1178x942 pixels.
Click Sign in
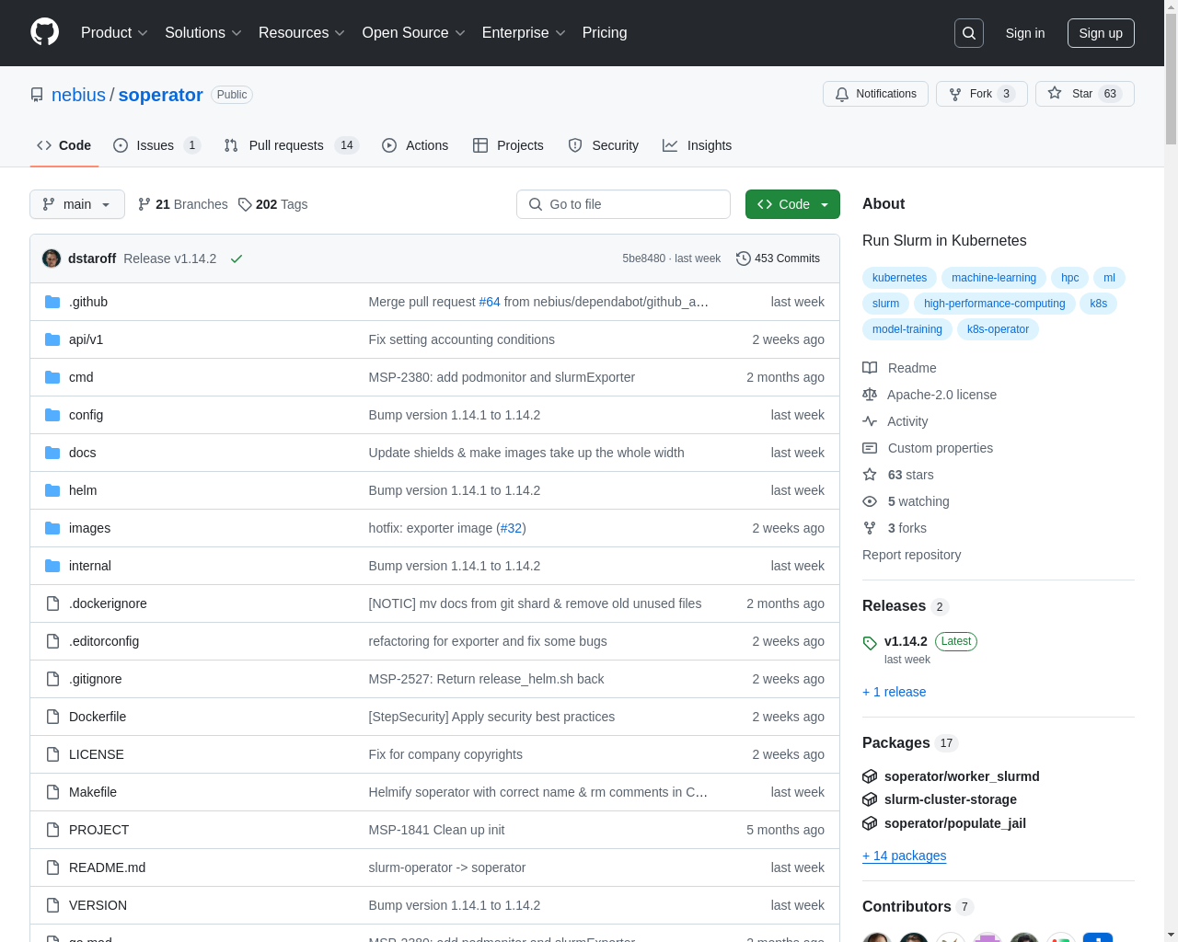coord(1025,33)
